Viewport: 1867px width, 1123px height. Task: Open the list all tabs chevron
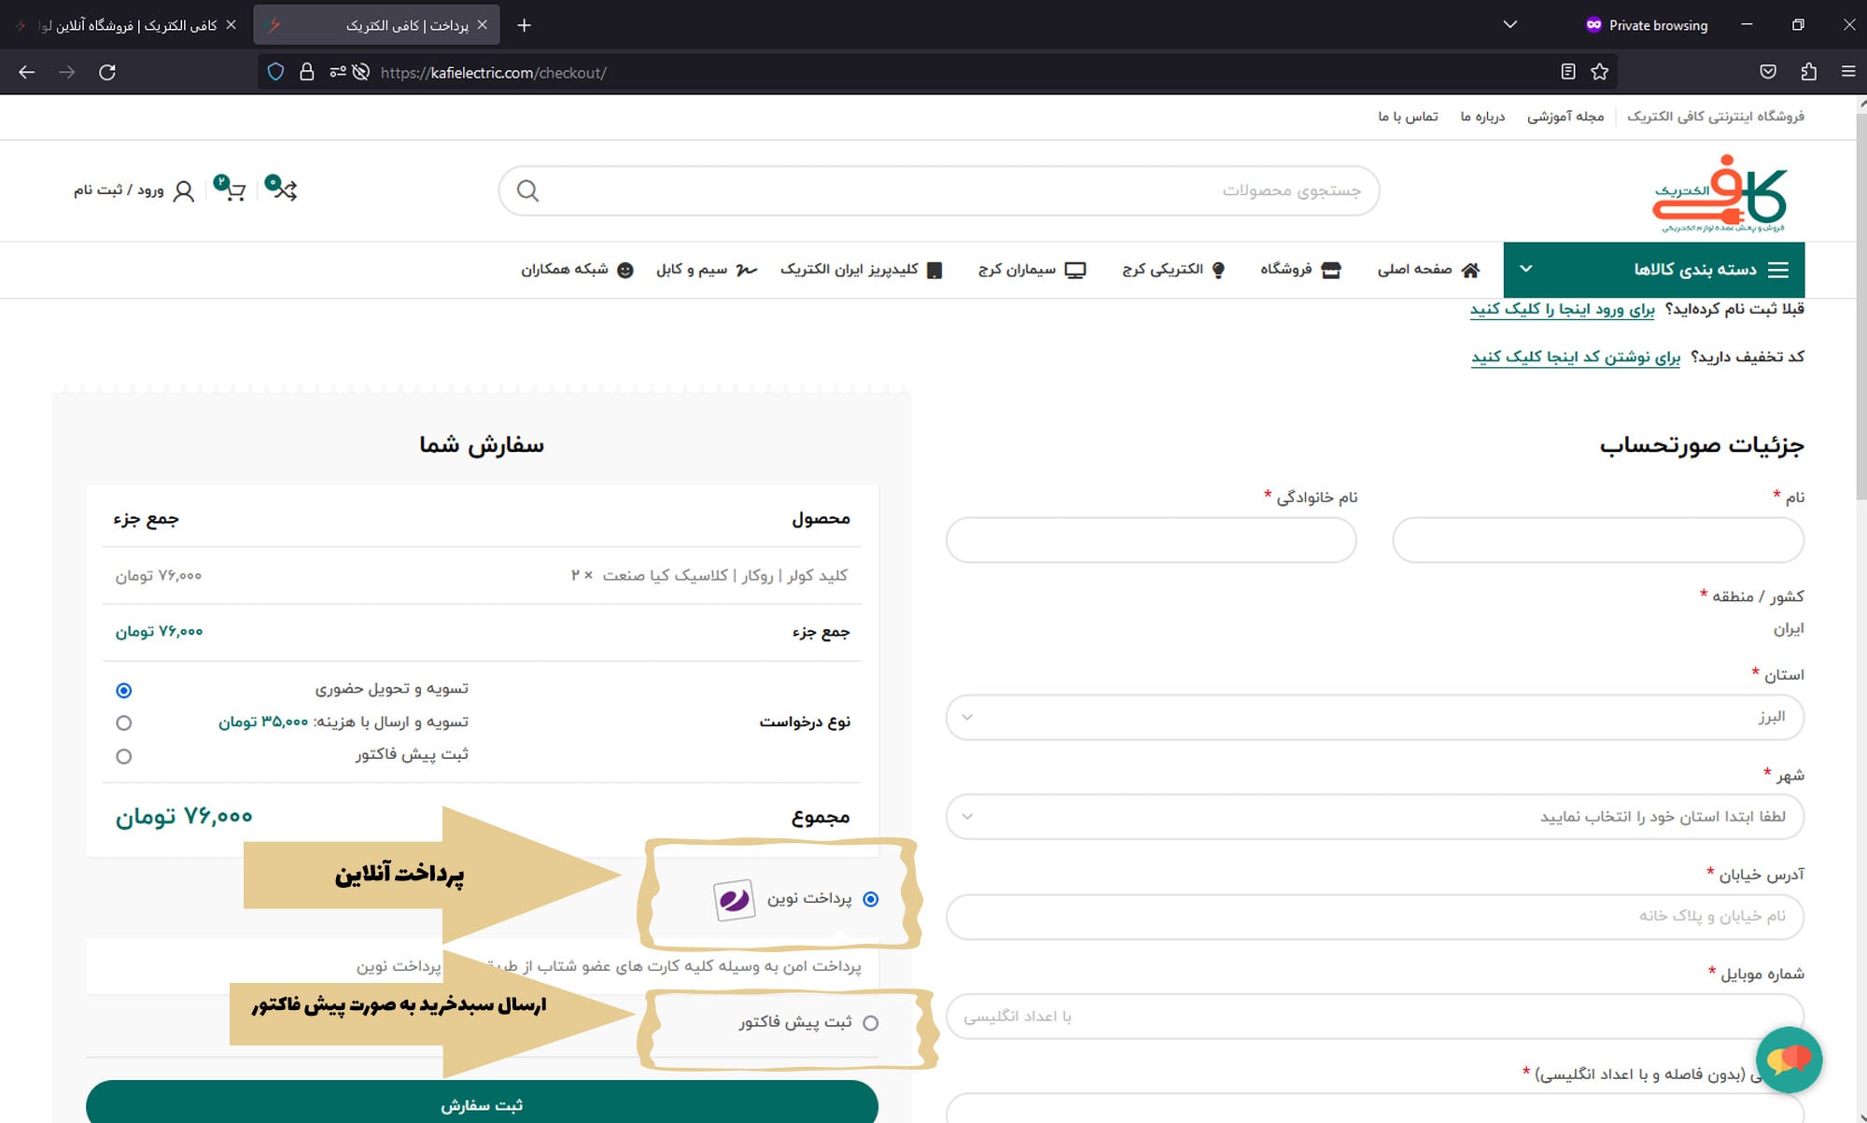tap(1510, 25)
